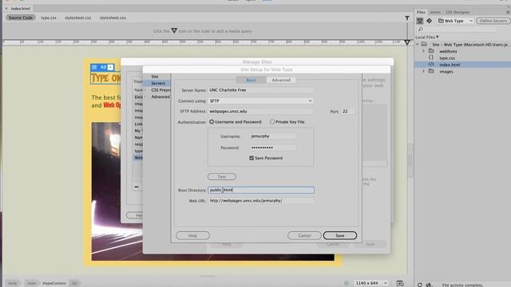Open type.css related file
This screenshot has height=287, width=511.
tap(49, 18)
